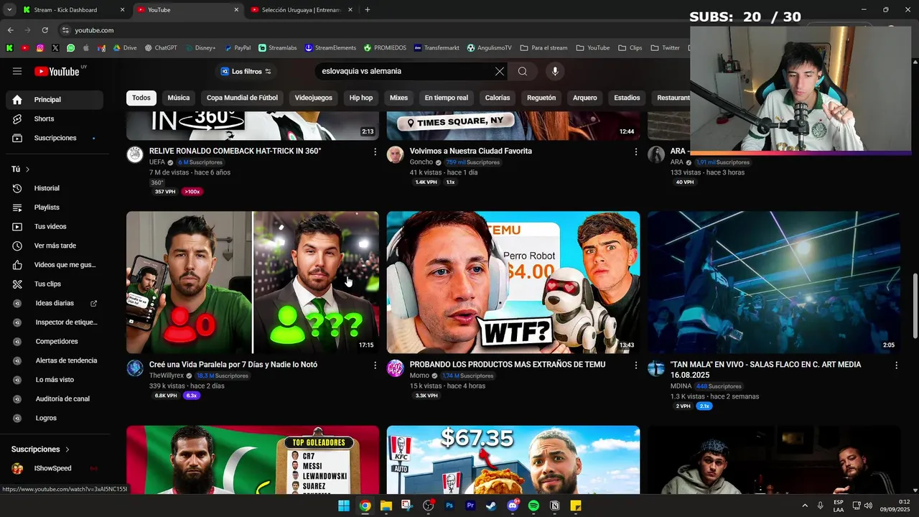Open Photoshop from the Windows taskbar
Viewport: 919px width, 517px height.
point(449,506)
